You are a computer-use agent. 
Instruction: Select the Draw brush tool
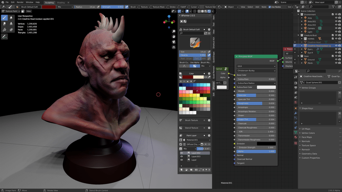click(x=4, y=18)
